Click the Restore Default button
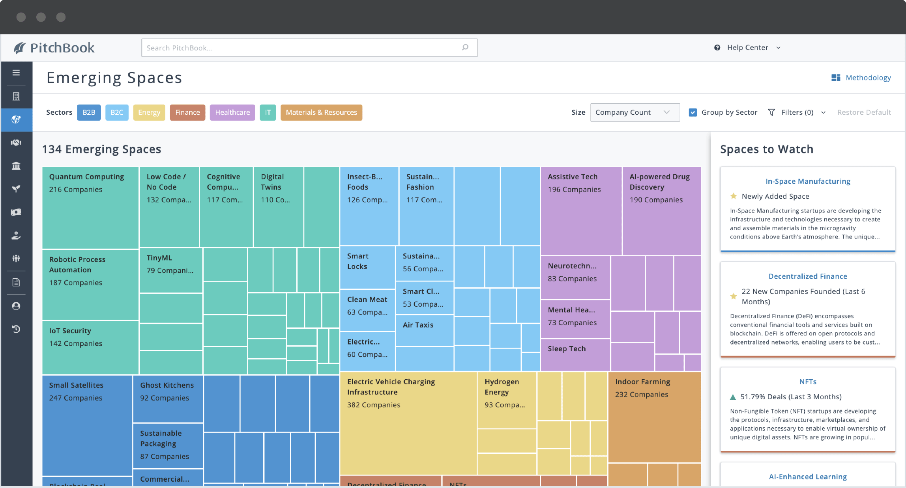The height and width of the screenshot is (488, 906). 864,112
